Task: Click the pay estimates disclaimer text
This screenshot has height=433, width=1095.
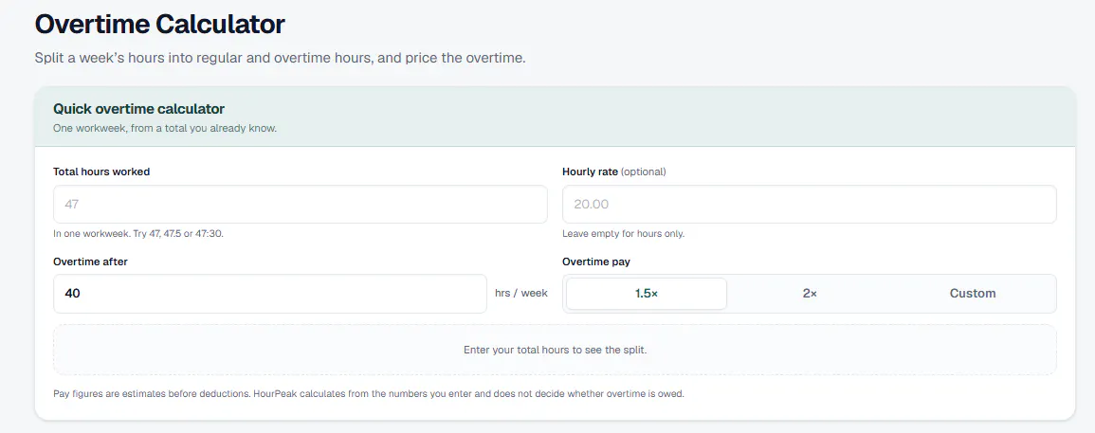Action: (x=369, y=394)
